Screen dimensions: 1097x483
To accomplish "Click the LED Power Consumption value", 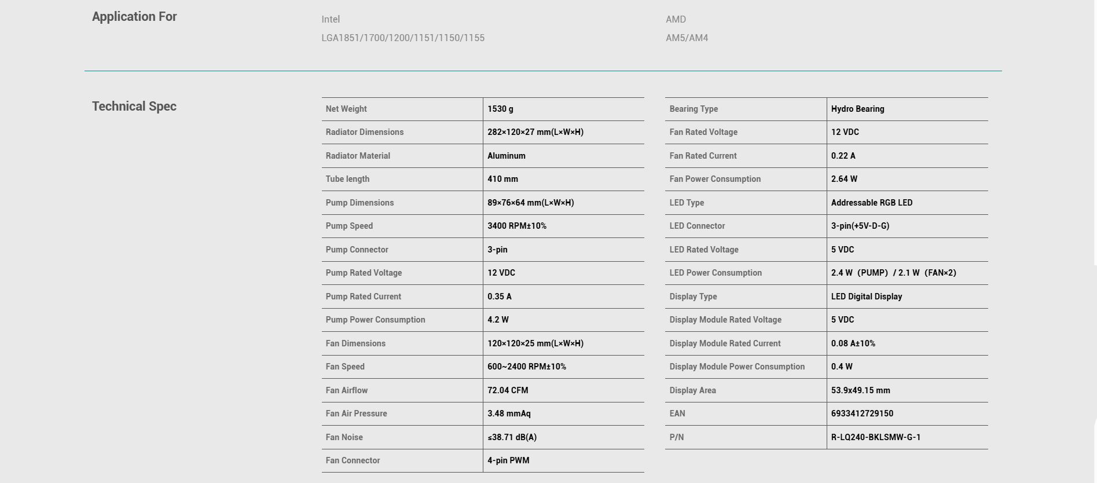I will 894,273.
